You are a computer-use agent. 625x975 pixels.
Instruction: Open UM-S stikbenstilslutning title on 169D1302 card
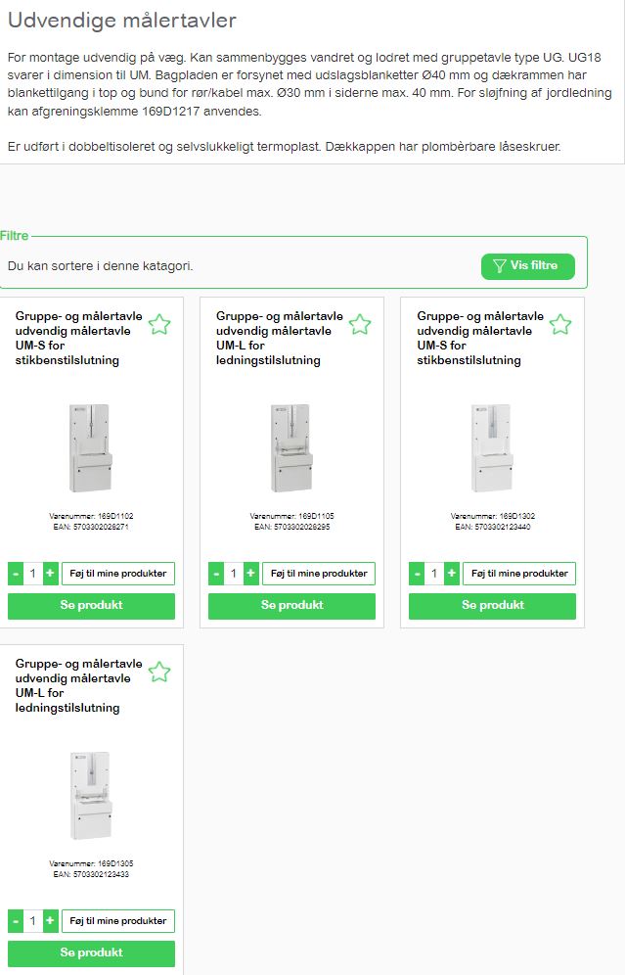(x=479, y=339)
